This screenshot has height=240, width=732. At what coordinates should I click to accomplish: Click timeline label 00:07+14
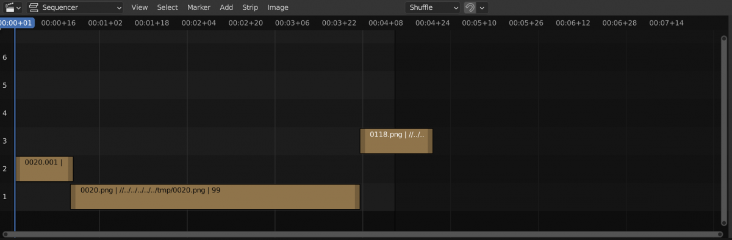pos(666,23)
